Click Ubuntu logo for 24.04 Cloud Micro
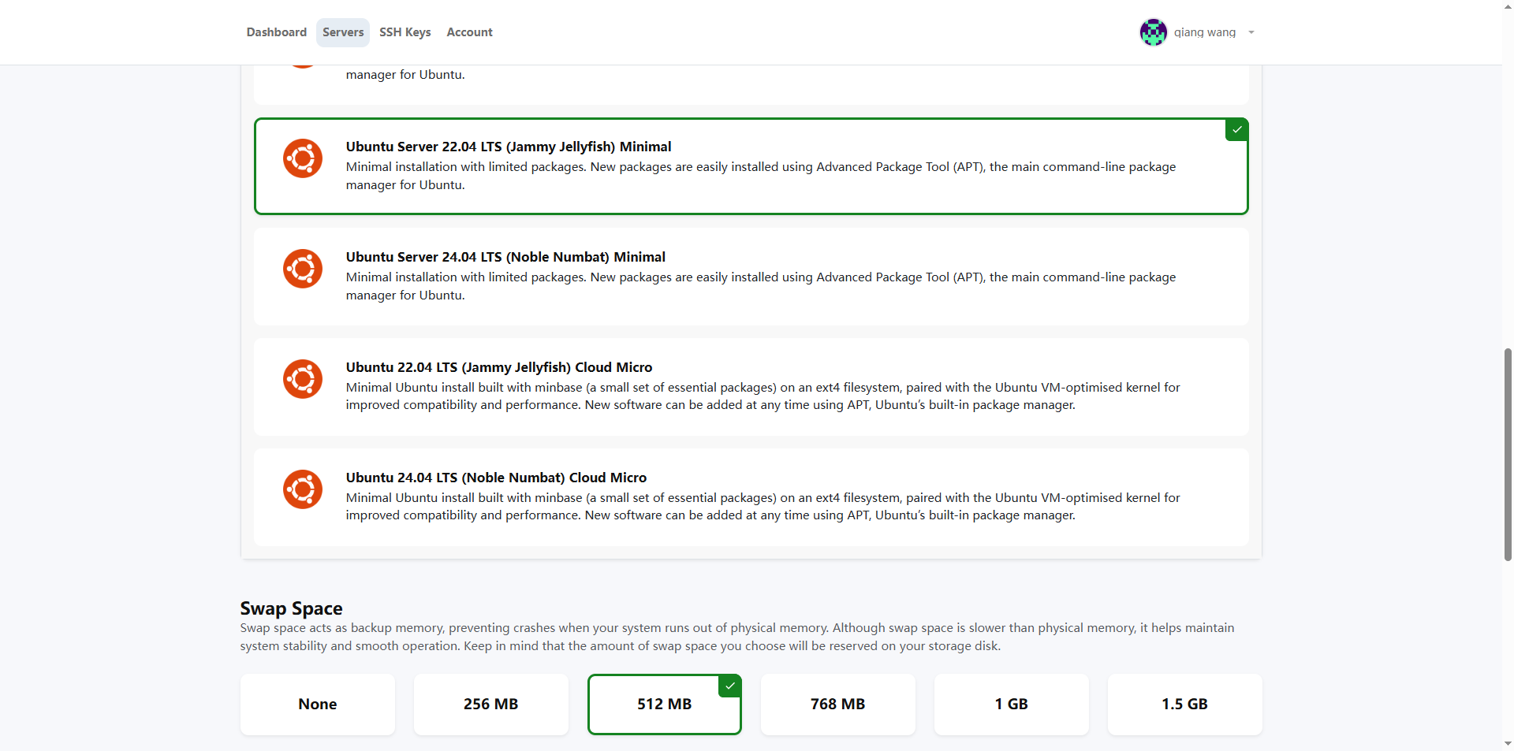 (x=303, y=489)
